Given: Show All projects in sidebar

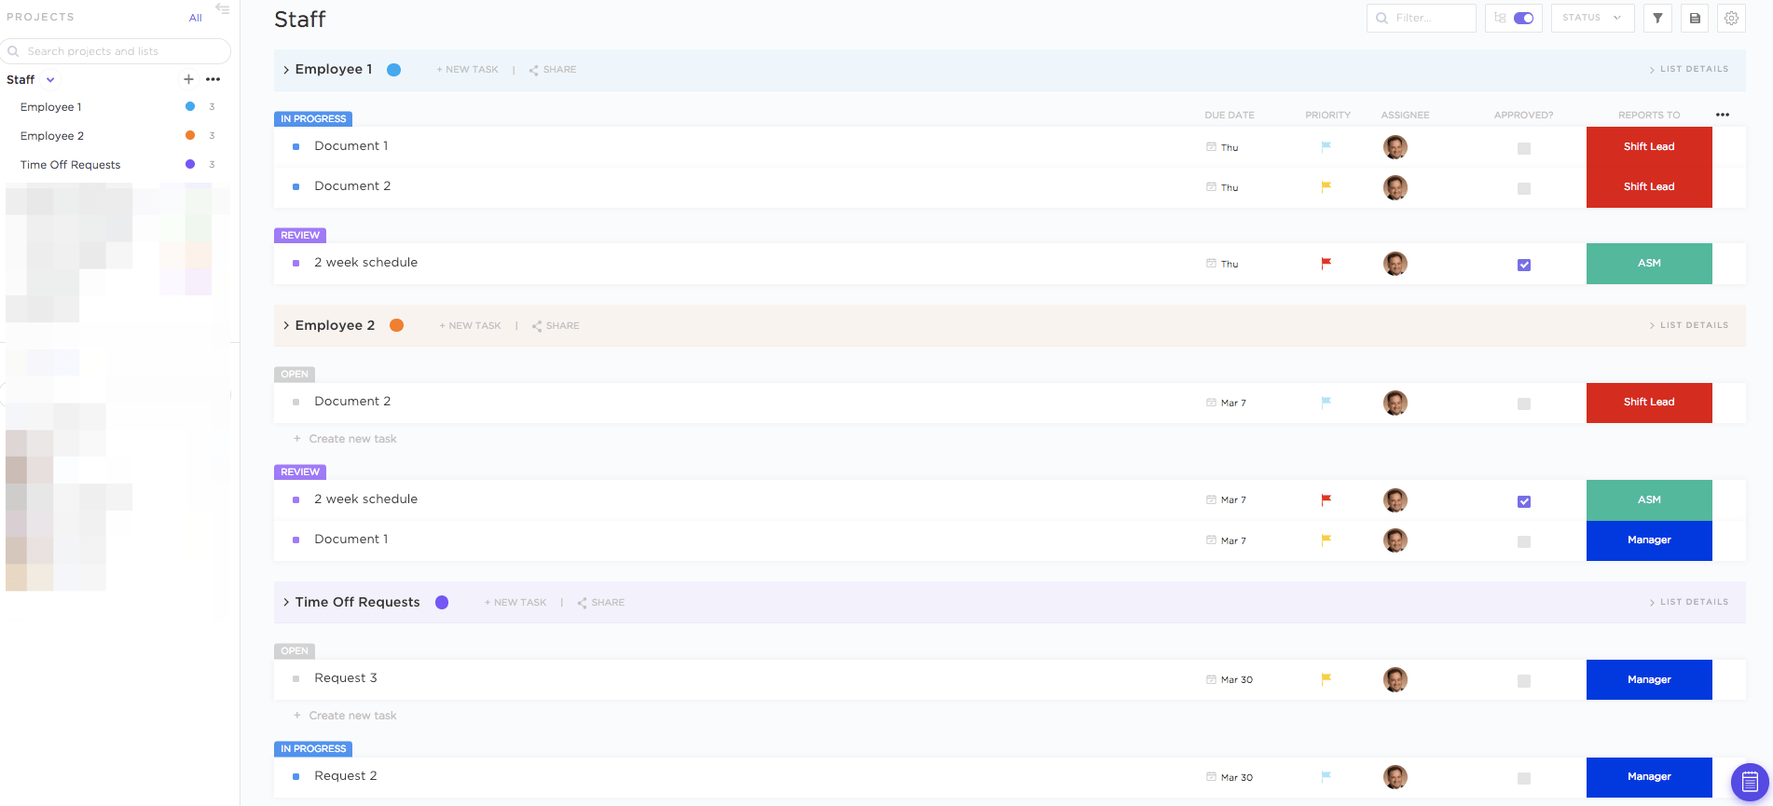Looking at the screenshot, I should [x=196, y=18].
